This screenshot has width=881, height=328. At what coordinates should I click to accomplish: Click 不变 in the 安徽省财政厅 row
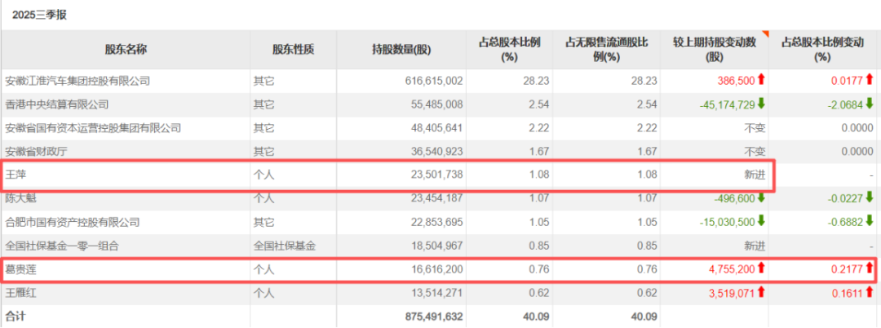(755, 152)
